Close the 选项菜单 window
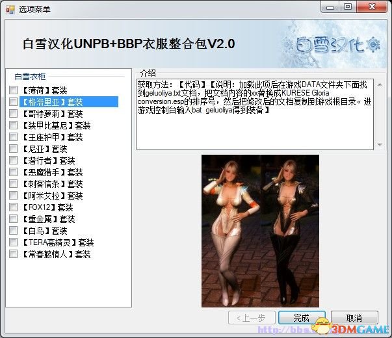The image size is (392, 338). coord(372,7)
